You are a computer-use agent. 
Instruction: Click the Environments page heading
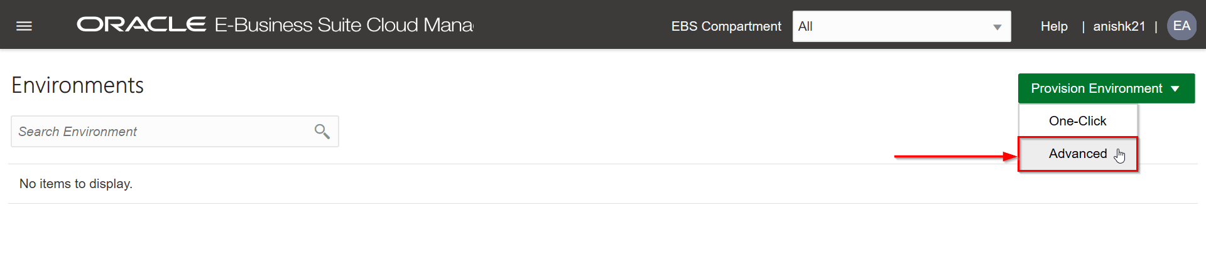point(77,85)
